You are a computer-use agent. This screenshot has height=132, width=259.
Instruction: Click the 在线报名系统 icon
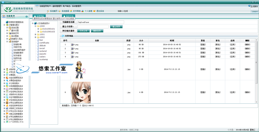click(x=7, y=100)
